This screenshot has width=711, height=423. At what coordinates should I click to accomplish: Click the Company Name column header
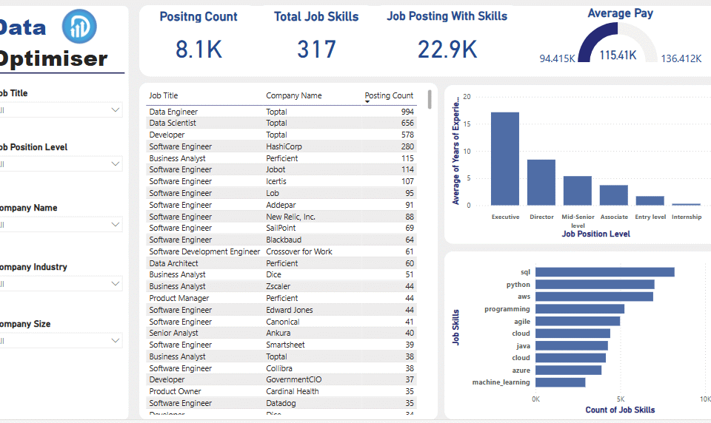point(294,95)
